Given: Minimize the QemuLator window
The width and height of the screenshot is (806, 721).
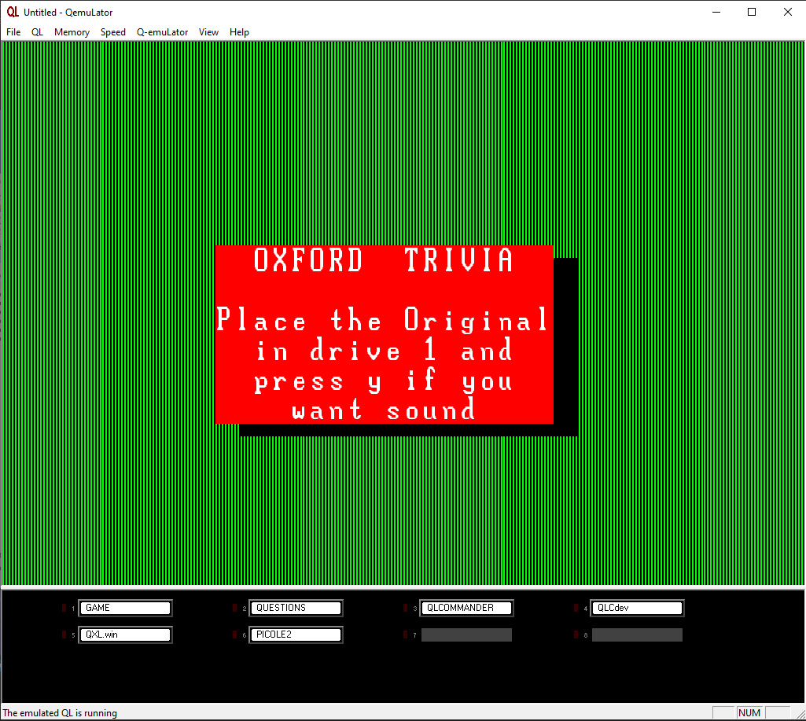Looking at the screenshot, I should 716,12.
